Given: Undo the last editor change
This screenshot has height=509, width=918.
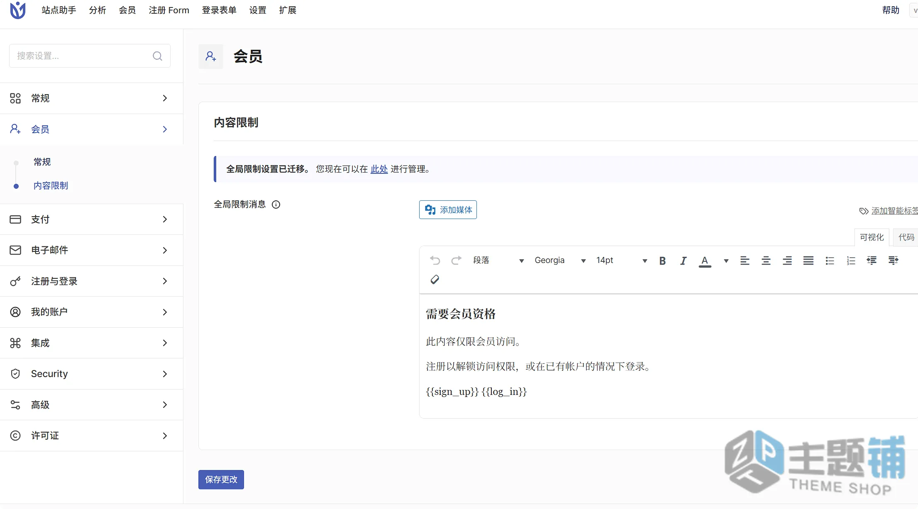Looking at the screenshot, I should click(435, 260).
